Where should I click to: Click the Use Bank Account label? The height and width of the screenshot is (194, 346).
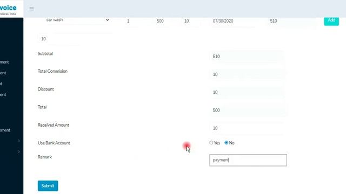tap(54, 143)
